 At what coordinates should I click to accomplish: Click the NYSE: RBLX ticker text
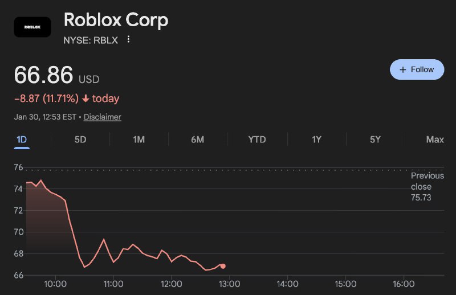click(91, 39)
